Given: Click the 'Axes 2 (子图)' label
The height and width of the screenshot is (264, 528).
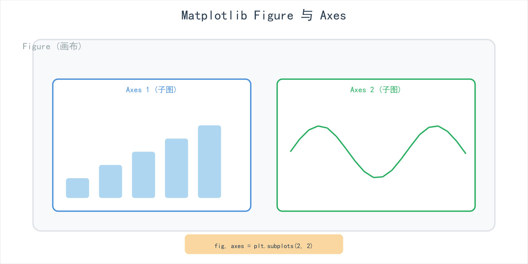Looking at the screenshot, I should point(376,90).
